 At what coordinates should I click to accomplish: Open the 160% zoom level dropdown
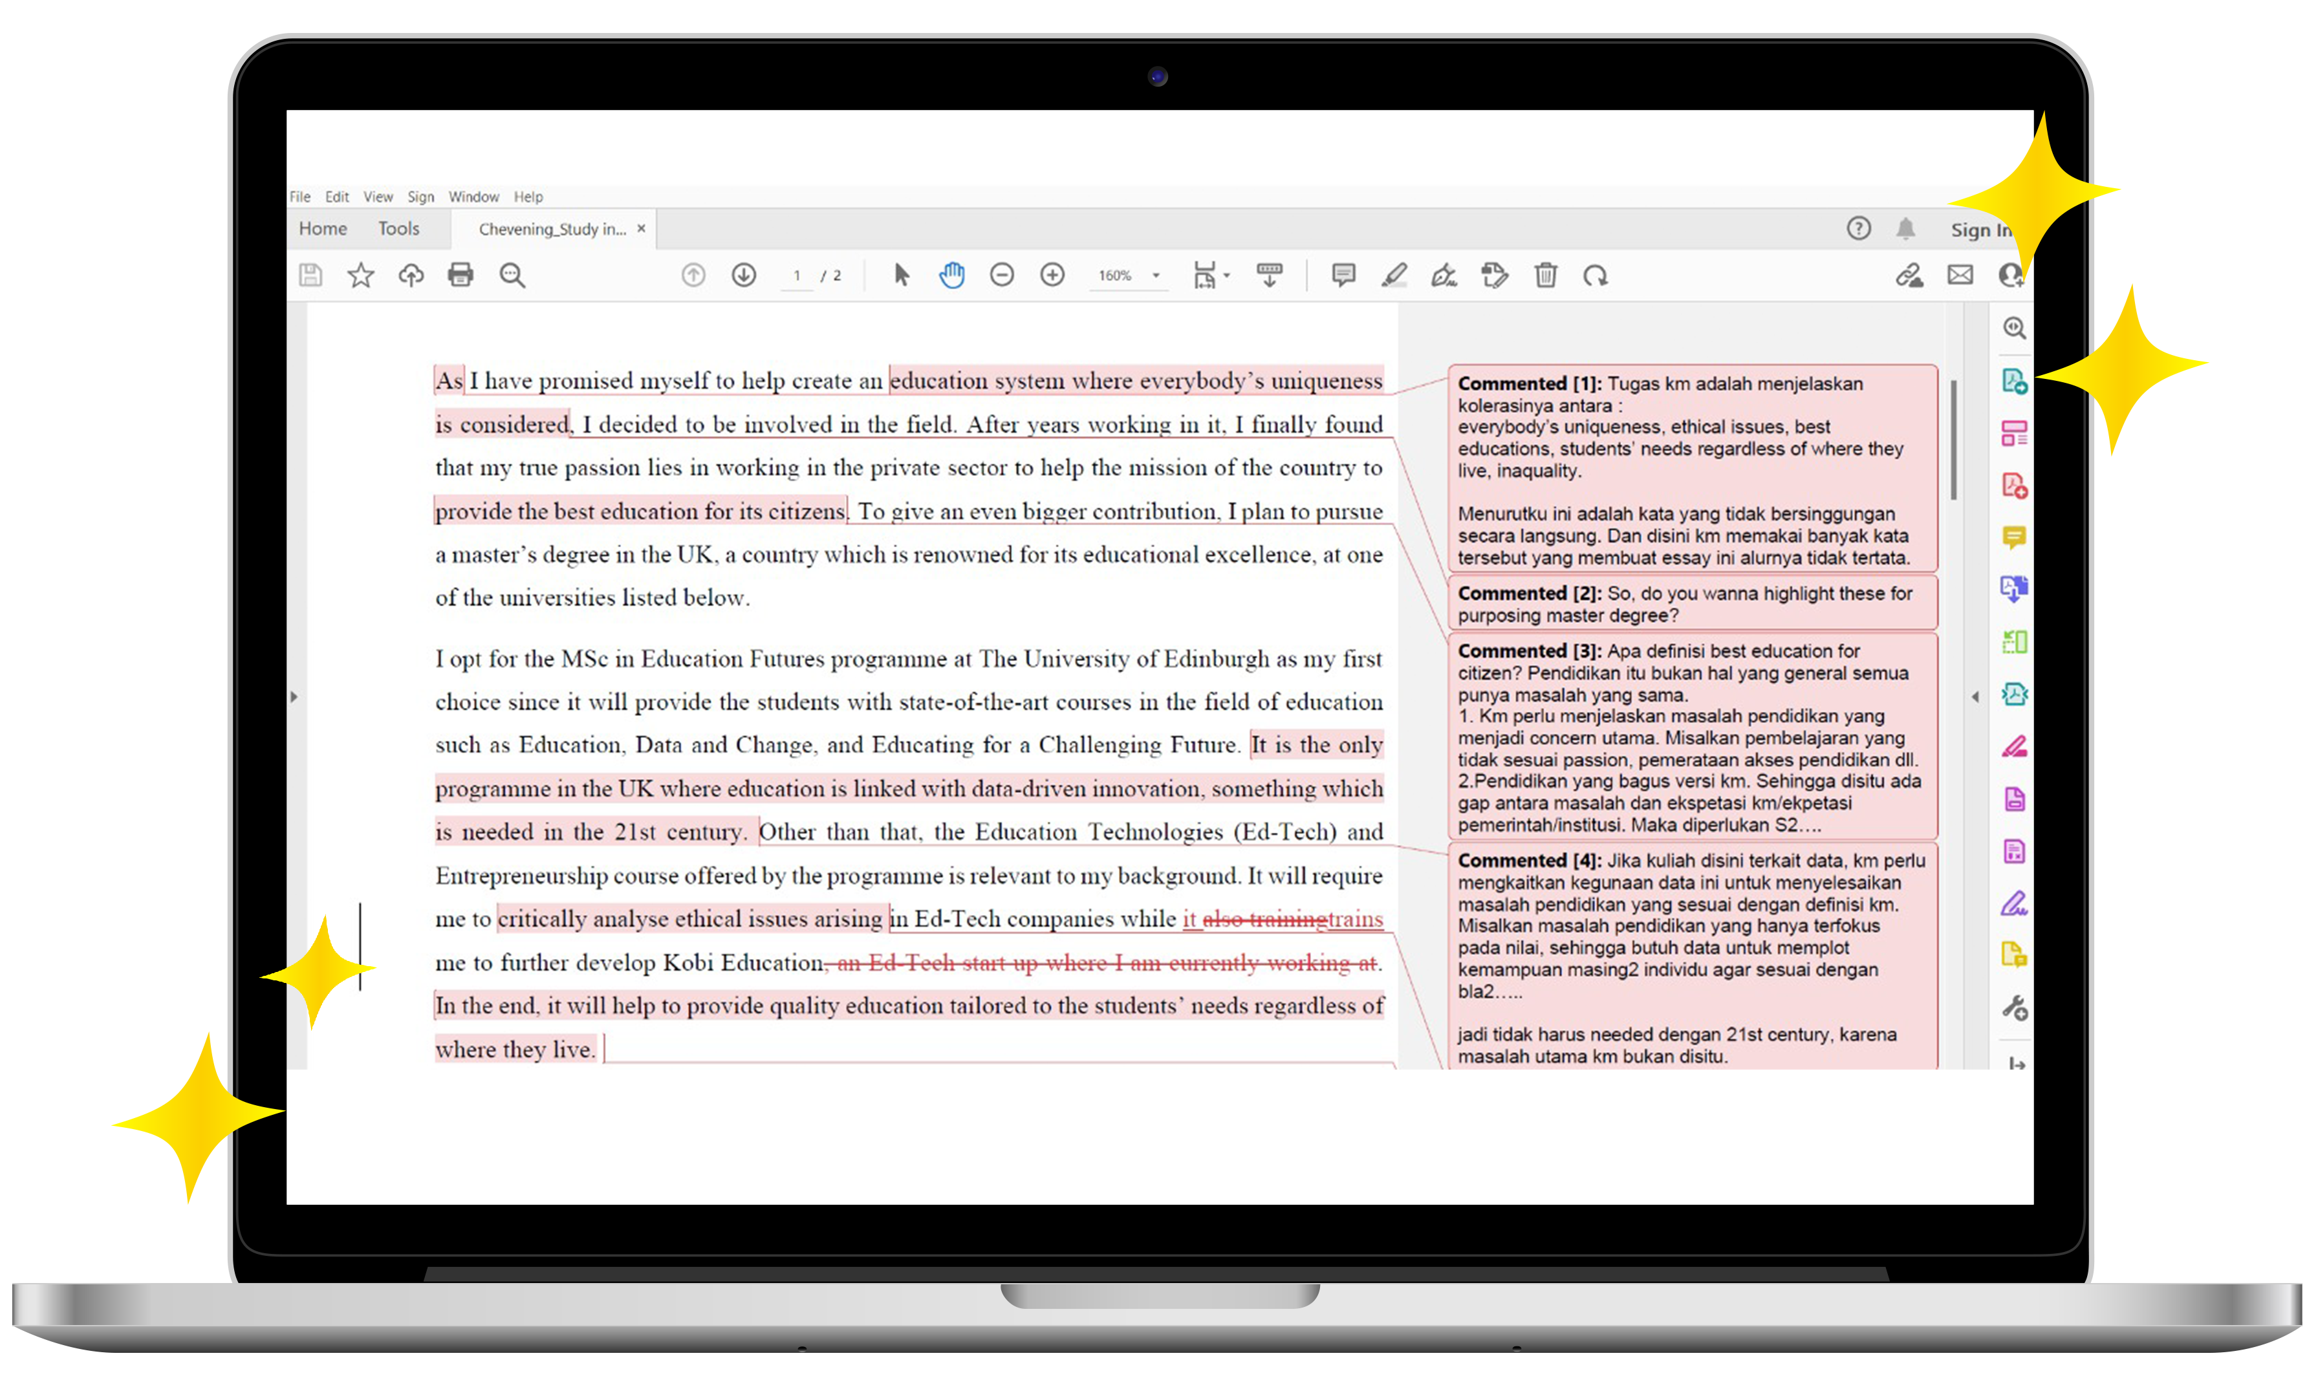(1129, 275)
